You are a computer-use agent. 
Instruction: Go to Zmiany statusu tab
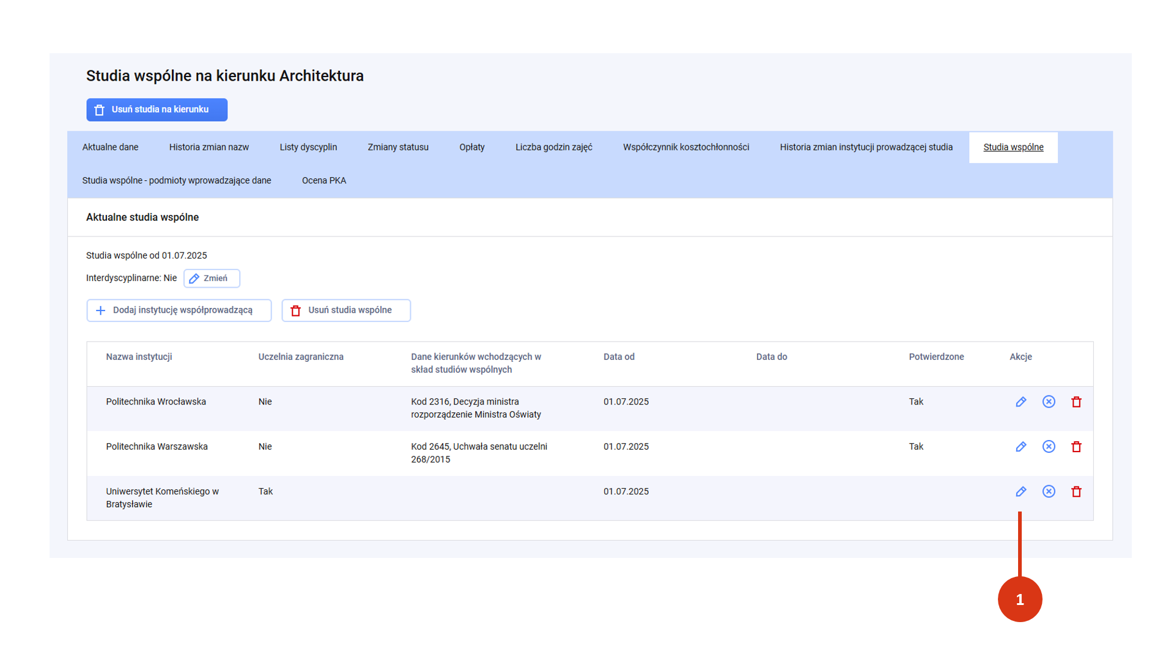[x=398, y=147]
